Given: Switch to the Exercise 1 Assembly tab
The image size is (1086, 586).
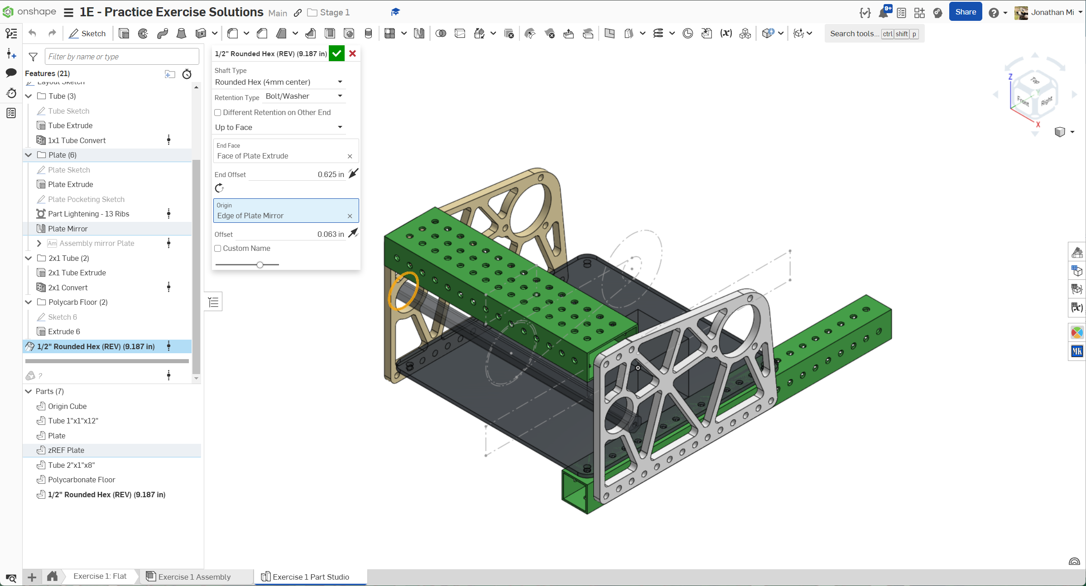Looking at the screenshot, I should [x=194, y=576].
